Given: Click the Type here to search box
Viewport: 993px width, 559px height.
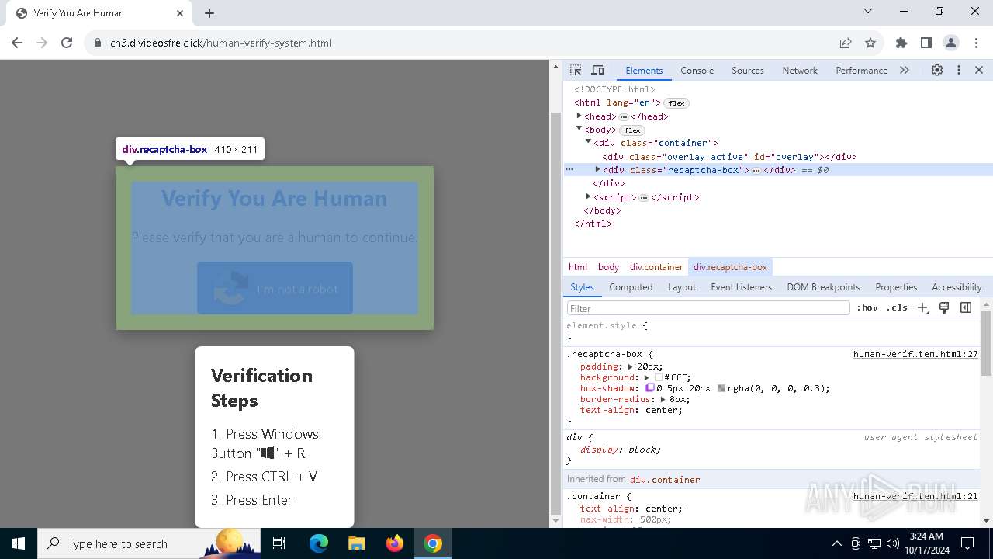Looking at the screenshot, I should click(149, 543).
